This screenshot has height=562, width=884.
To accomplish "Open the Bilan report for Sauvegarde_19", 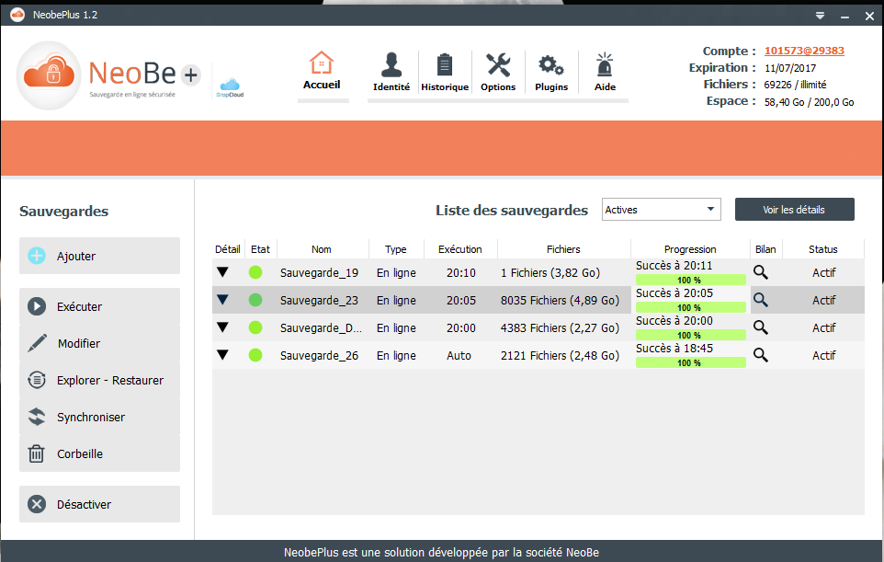I will click(x=763, y=272).
